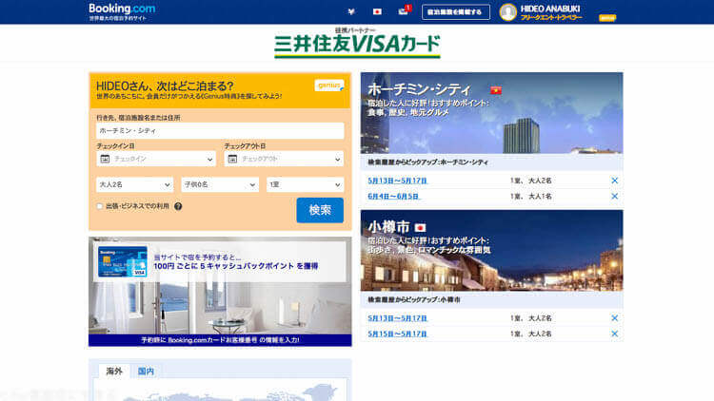Screen dimensions: 714x401
Task: Click the genius badge in search box
Action: (x=328, y=86)
